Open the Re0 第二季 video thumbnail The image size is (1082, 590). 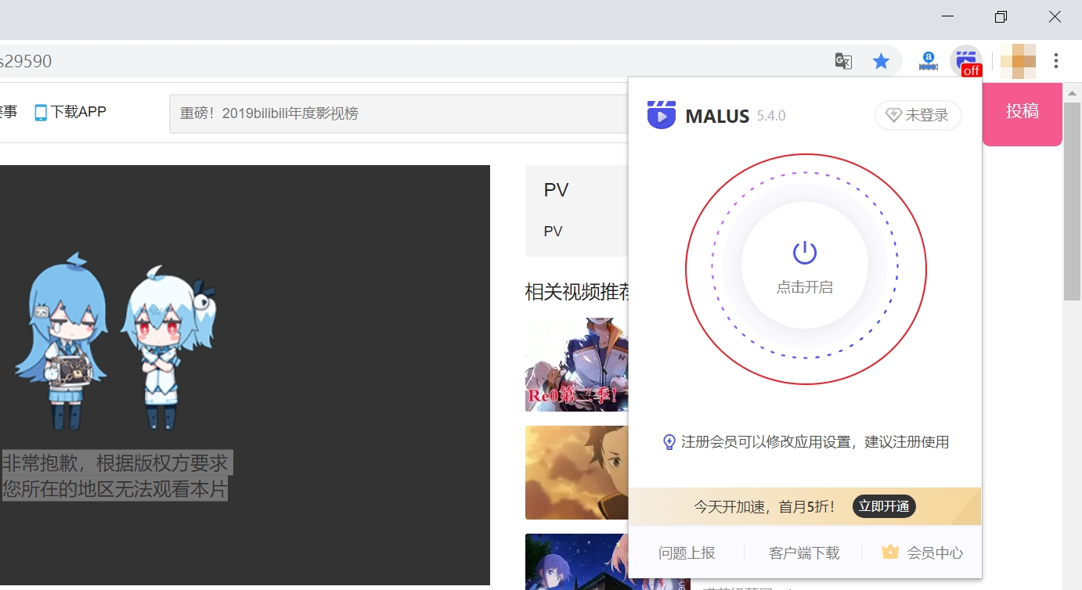[576, 365]
